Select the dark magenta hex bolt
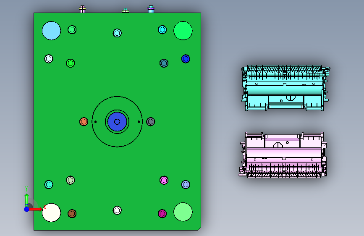Image resolution: width=364 pixels, height=236 pixels. 162,213
